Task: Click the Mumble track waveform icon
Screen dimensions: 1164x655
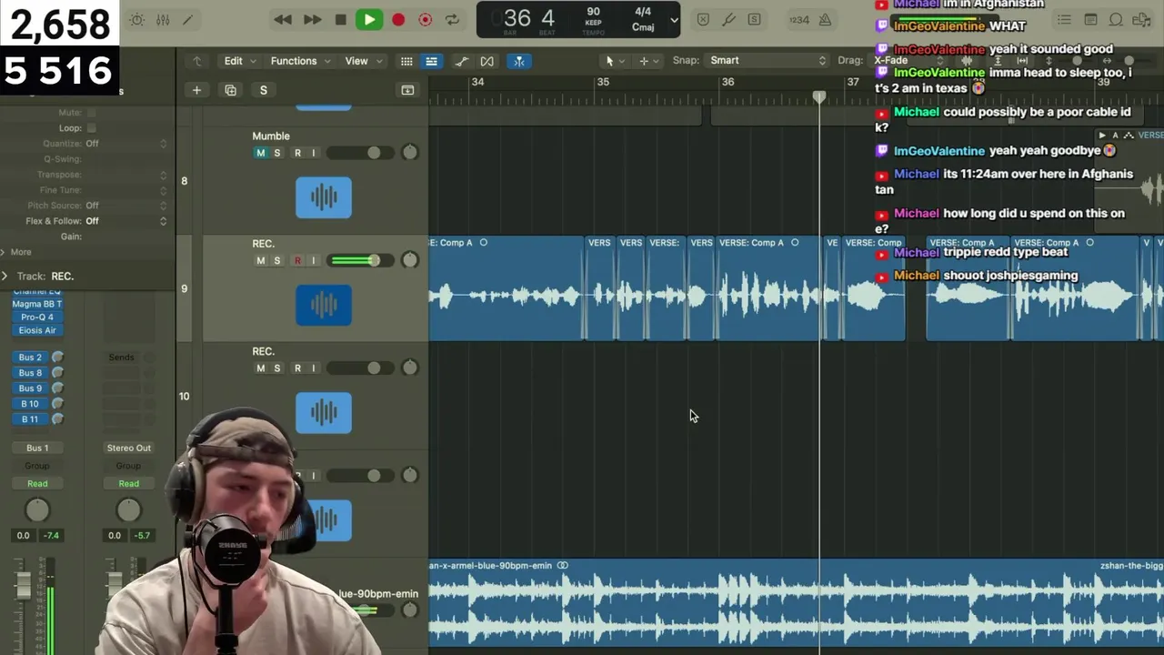Action: pos(324,197)
